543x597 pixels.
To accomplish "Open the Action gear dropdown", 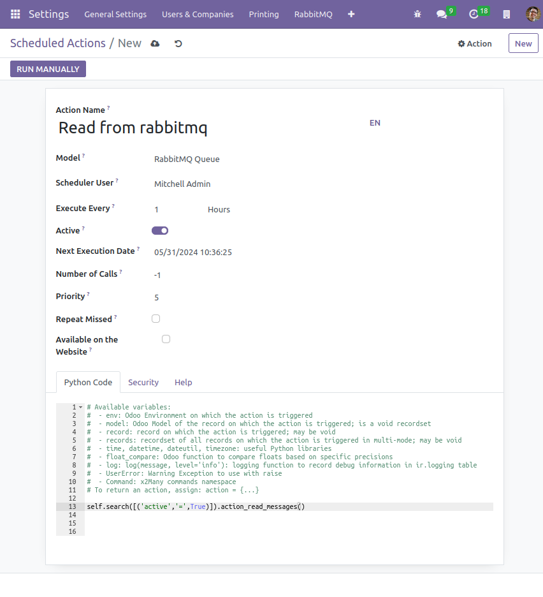I will [475, 43].
